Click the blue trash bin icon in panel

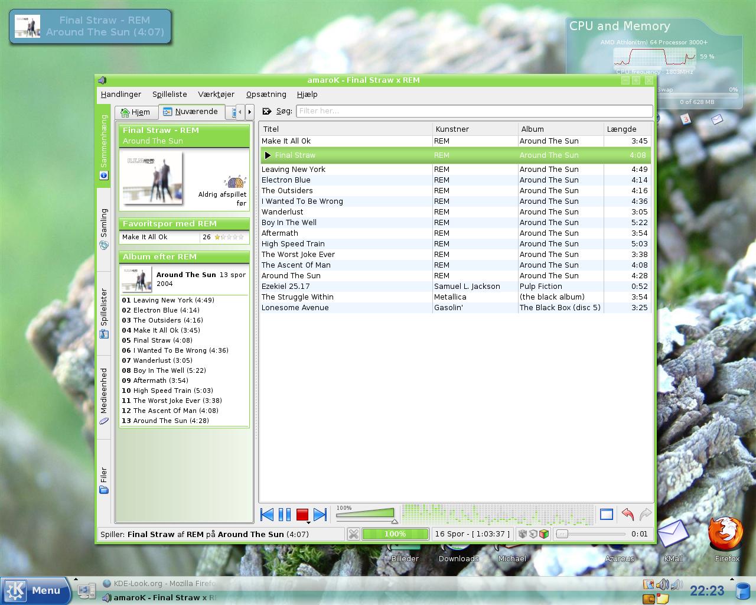[742, 591]
